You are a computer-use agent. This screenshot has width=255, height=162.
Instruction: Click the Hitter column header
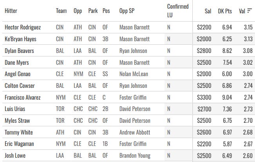click(11, 11)
